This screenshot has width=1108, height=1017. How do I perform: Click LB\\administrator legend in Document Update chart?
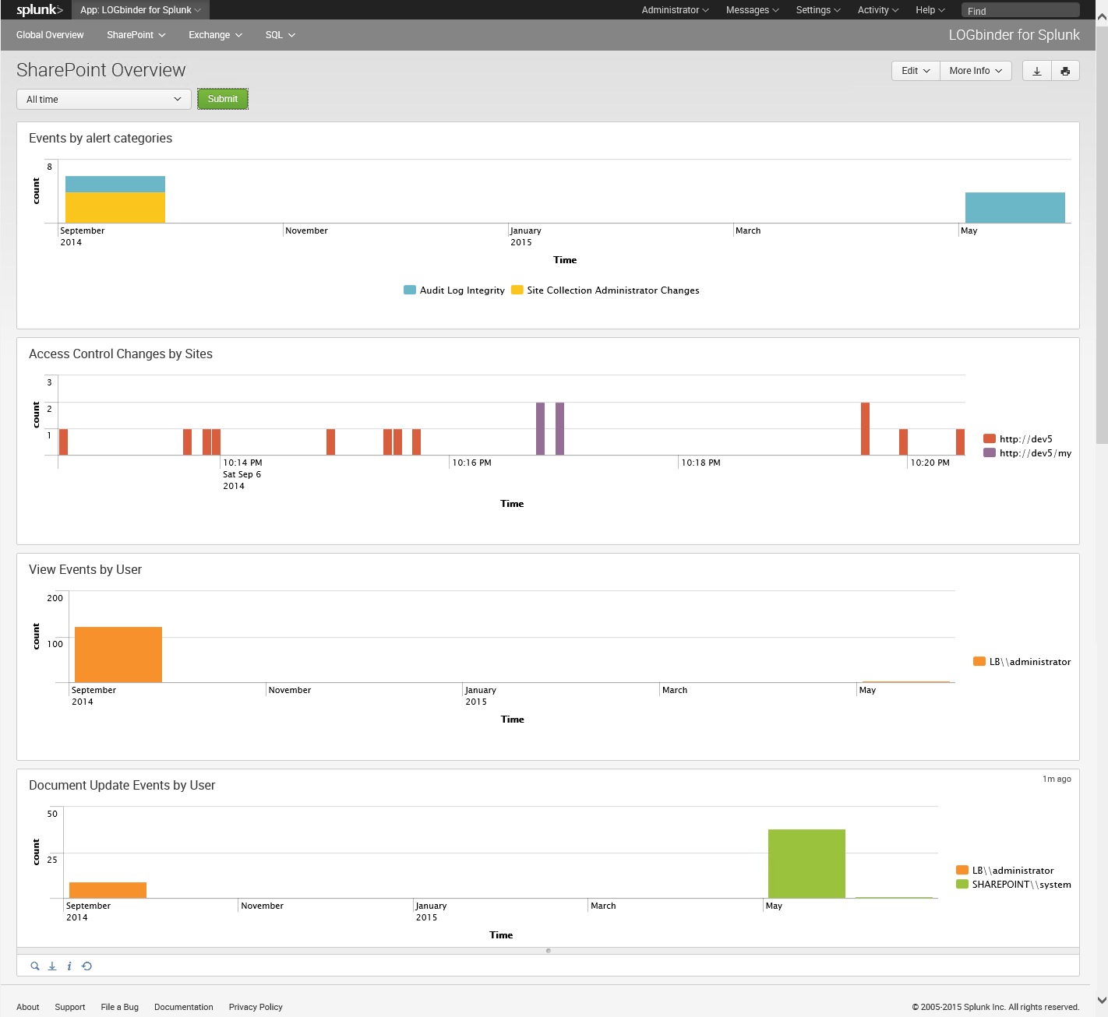tap(1005, 870)
